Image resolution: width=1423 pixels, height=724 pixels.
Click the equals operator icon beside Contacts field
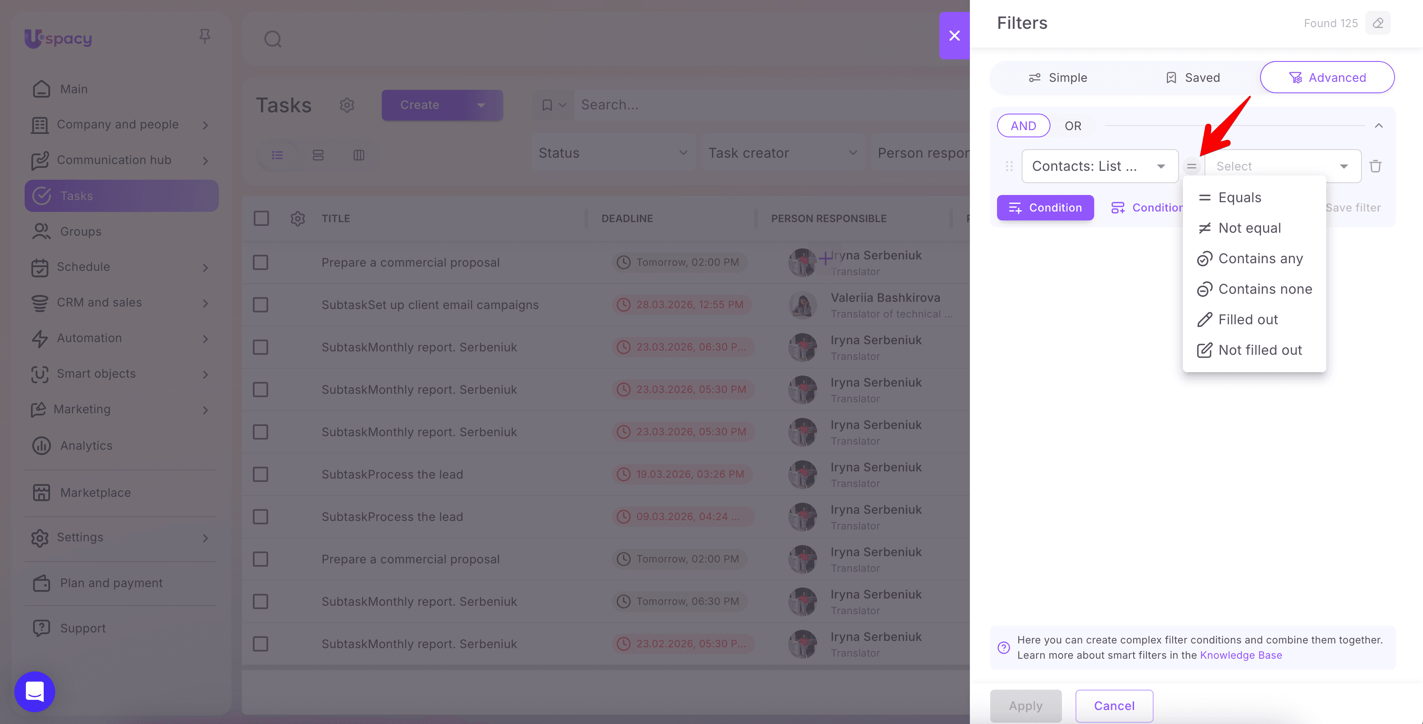point(1191,166)
